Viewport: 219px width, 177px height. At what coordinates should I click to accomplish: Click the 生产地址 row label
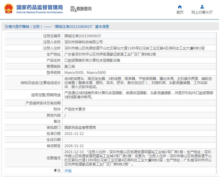54,54
